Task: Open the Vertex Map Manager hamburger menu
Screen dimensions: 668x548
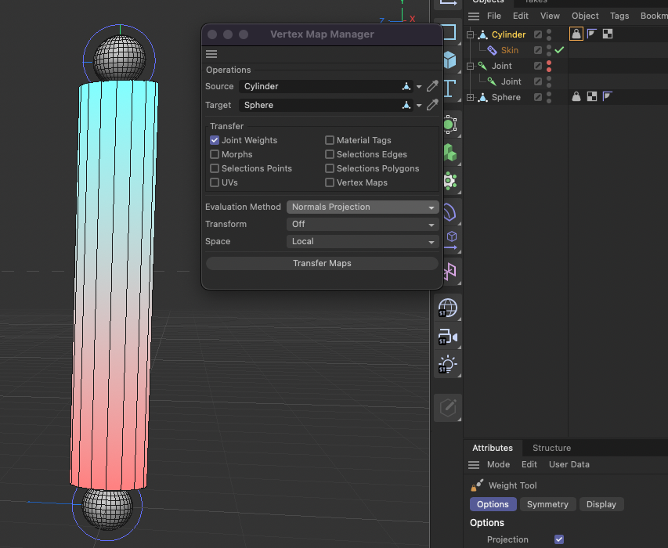Action: pyautogui.click(x=211, y=54)
